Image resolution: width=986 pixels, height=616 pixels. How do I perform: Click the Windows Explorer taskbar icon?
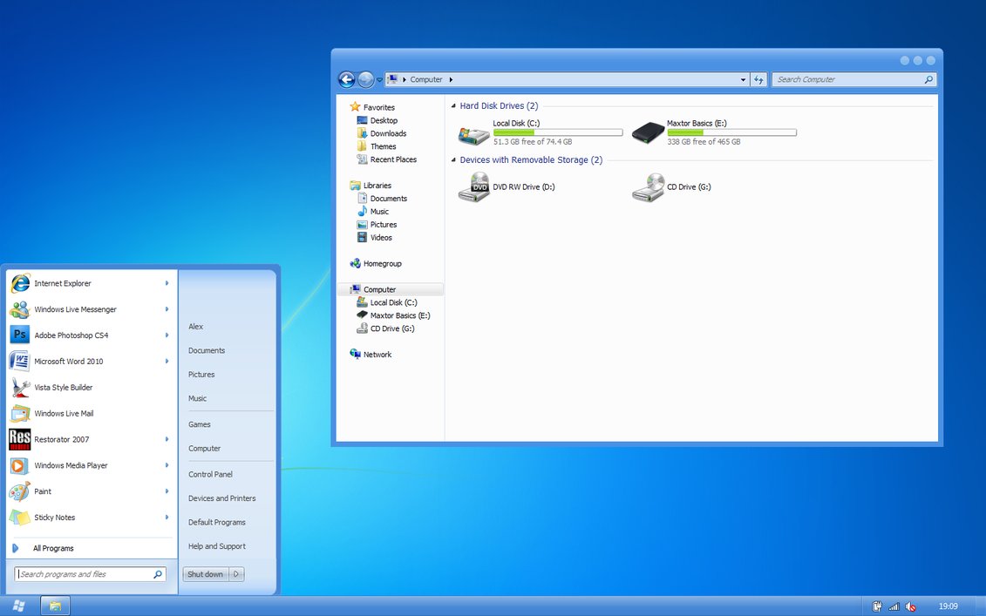[55, 606]
